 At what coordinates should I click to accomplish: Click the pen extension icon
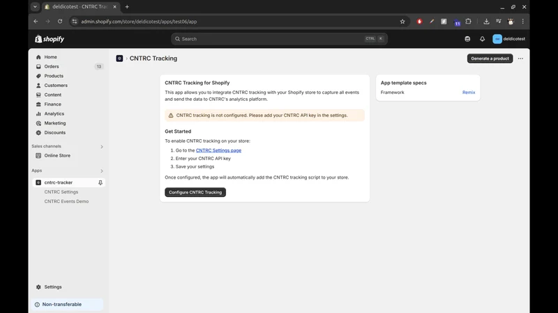pos(432,22)
